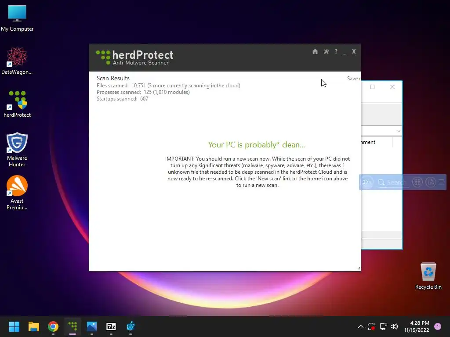This screenshot has width=450, height=337.
Task: Click the 37 percent widget circle
Action: point(367,182)
